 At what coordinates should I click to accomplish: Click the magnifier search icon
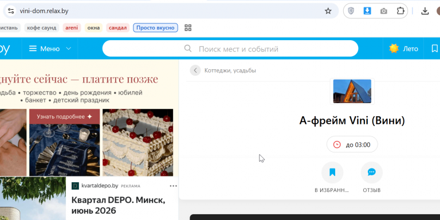click(x=188, y=49)
